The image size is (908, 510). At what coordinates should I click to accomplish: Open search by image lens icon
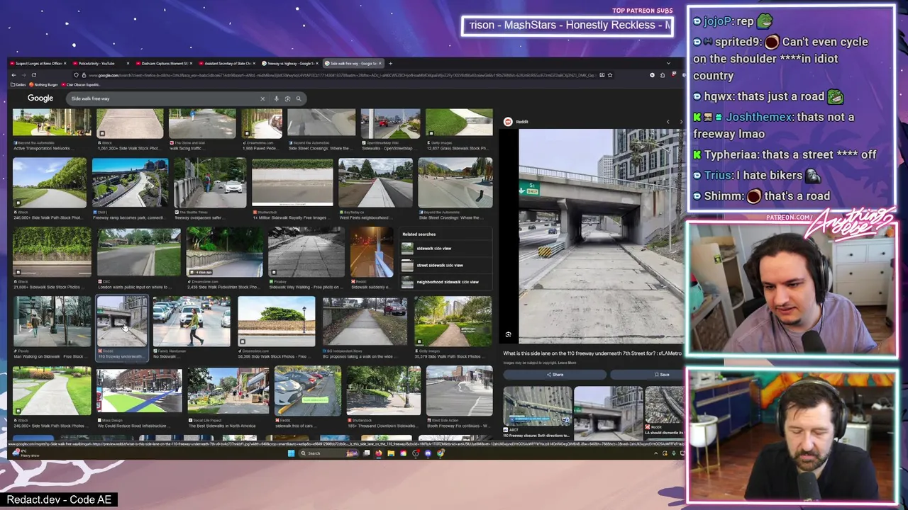tap(287, 98)
